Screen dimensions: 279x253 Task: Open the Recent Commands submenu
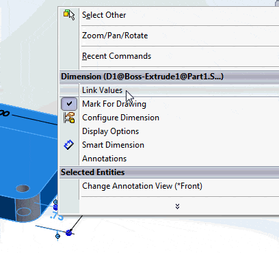click(x=116, y=56)
